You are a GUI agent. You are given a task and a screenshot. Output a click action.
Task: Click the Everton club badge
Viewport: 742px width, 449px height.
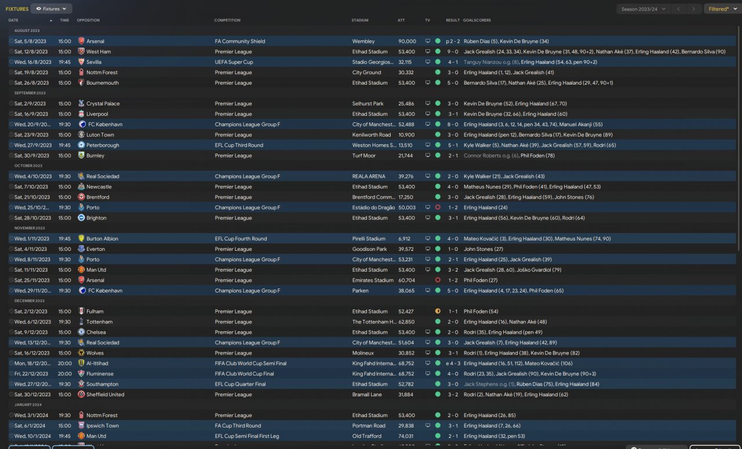coord(81,249)
